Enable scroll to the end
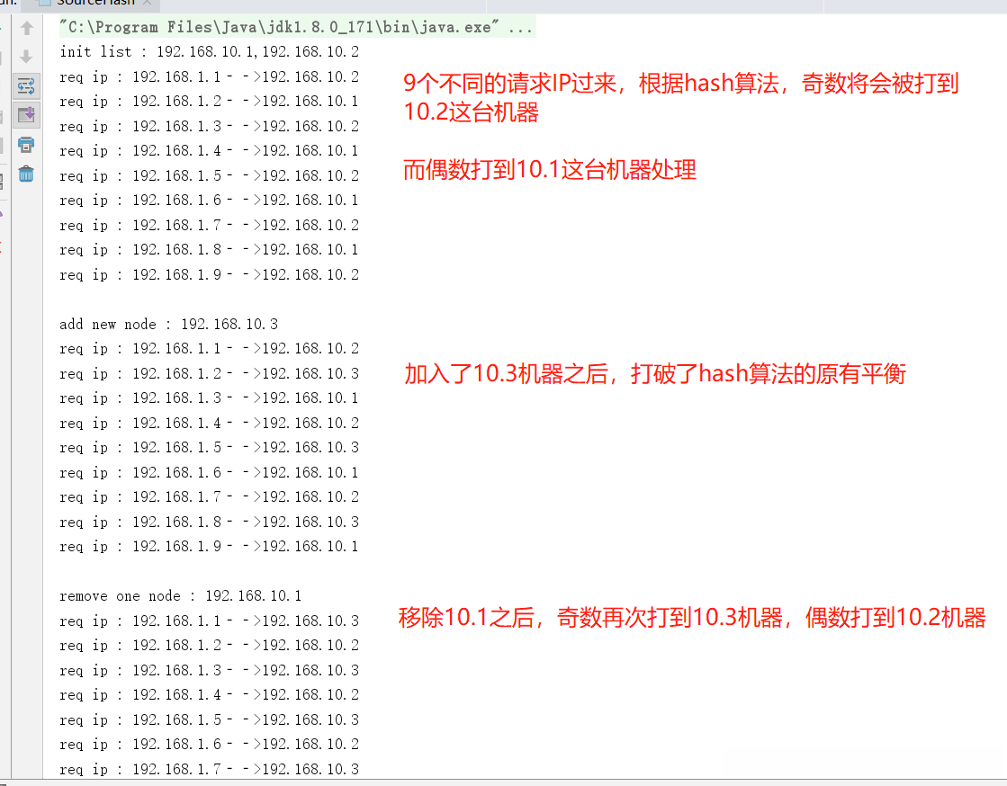This screenshot has width=1007, height=786. [x=27, y=114]
